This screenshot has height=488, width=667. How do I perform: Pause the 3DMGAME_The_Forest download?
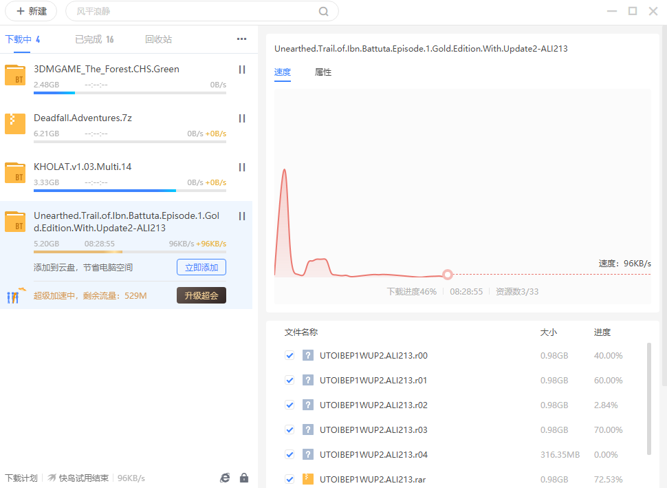click(241, 70)
